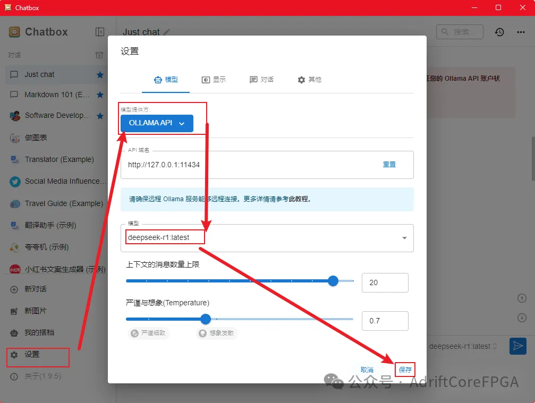Click the archive icon beside the 对话 heading

(x=99, y=55)
